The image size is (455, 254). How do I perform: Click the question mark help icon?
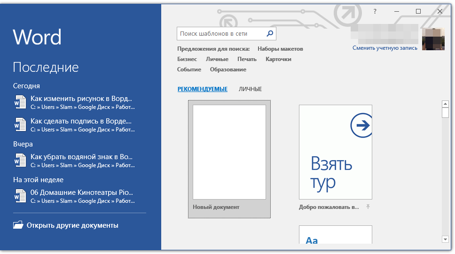tap(375, 12)
